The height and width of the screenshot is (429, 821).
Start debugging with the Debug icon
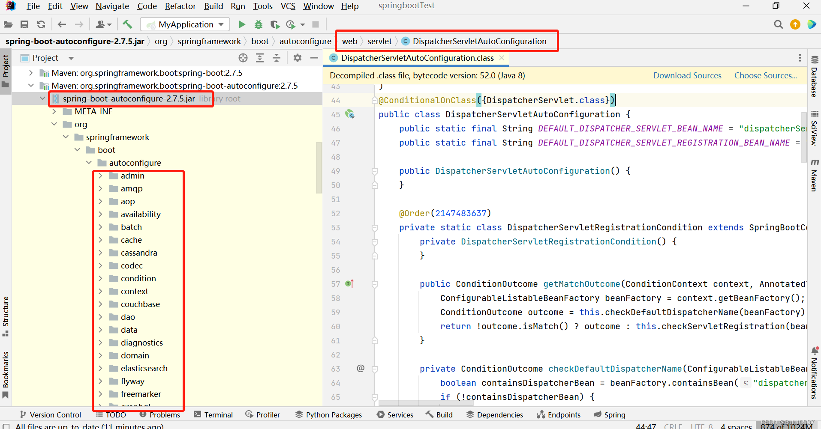click(259, 24)
